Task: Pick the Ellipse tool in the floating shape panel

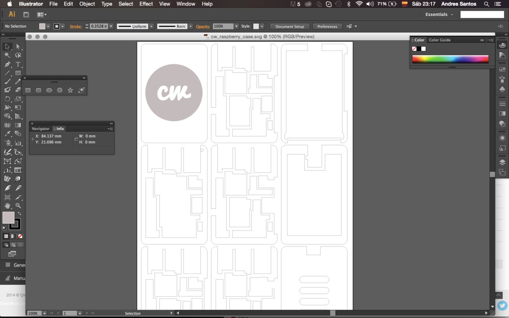Action: tap(49, 90)
